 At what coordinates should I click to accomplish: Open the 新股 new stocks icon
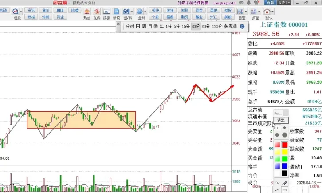117,12
